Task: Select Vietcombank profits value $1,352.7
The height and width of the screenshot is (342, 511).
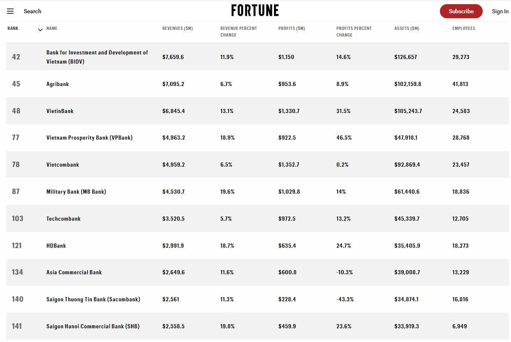Action: coord(289,165)
